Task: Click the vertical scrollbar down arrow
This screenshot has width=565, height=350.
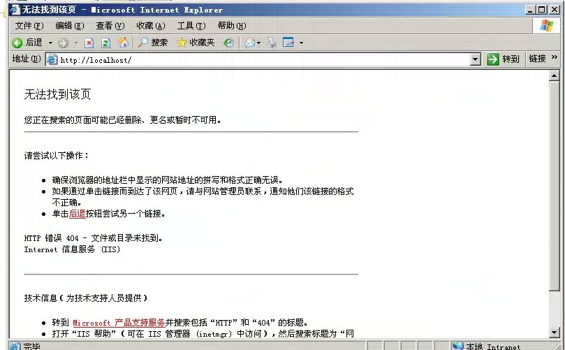Action: tap(555, 333)
